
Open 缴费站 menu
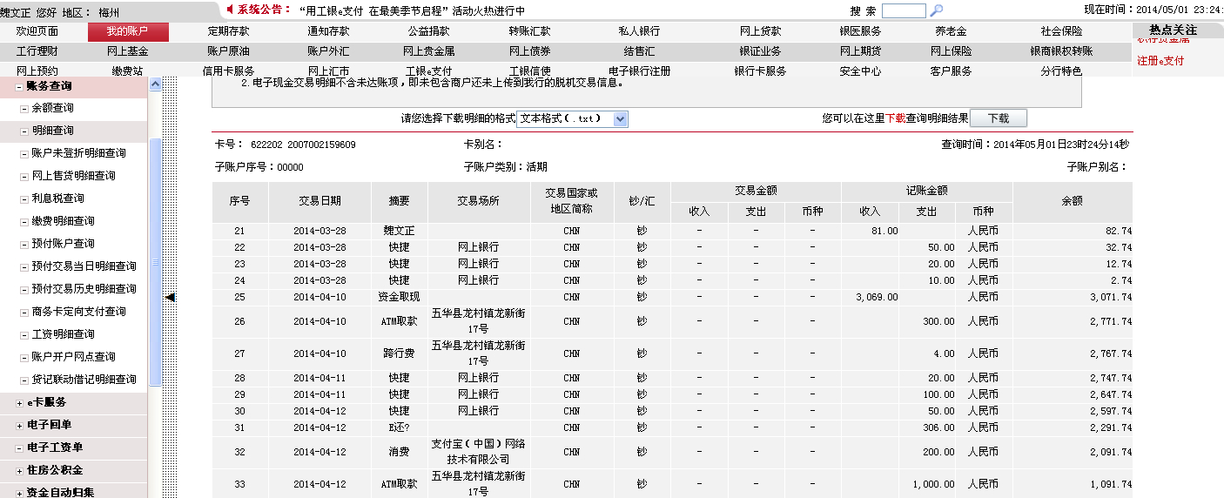128,71
